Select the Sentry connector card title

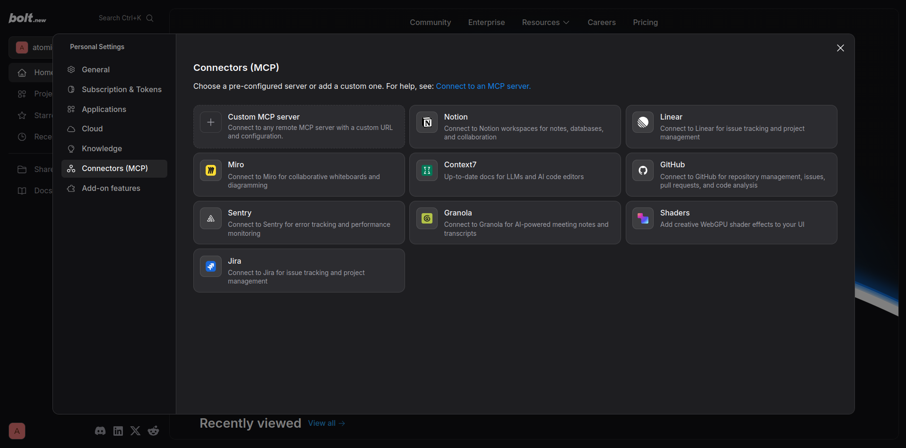point(240,213)
